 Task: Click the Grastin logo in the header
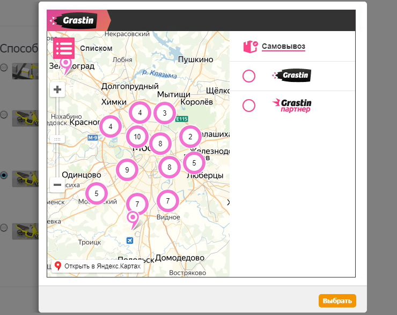tap(78, 21)
